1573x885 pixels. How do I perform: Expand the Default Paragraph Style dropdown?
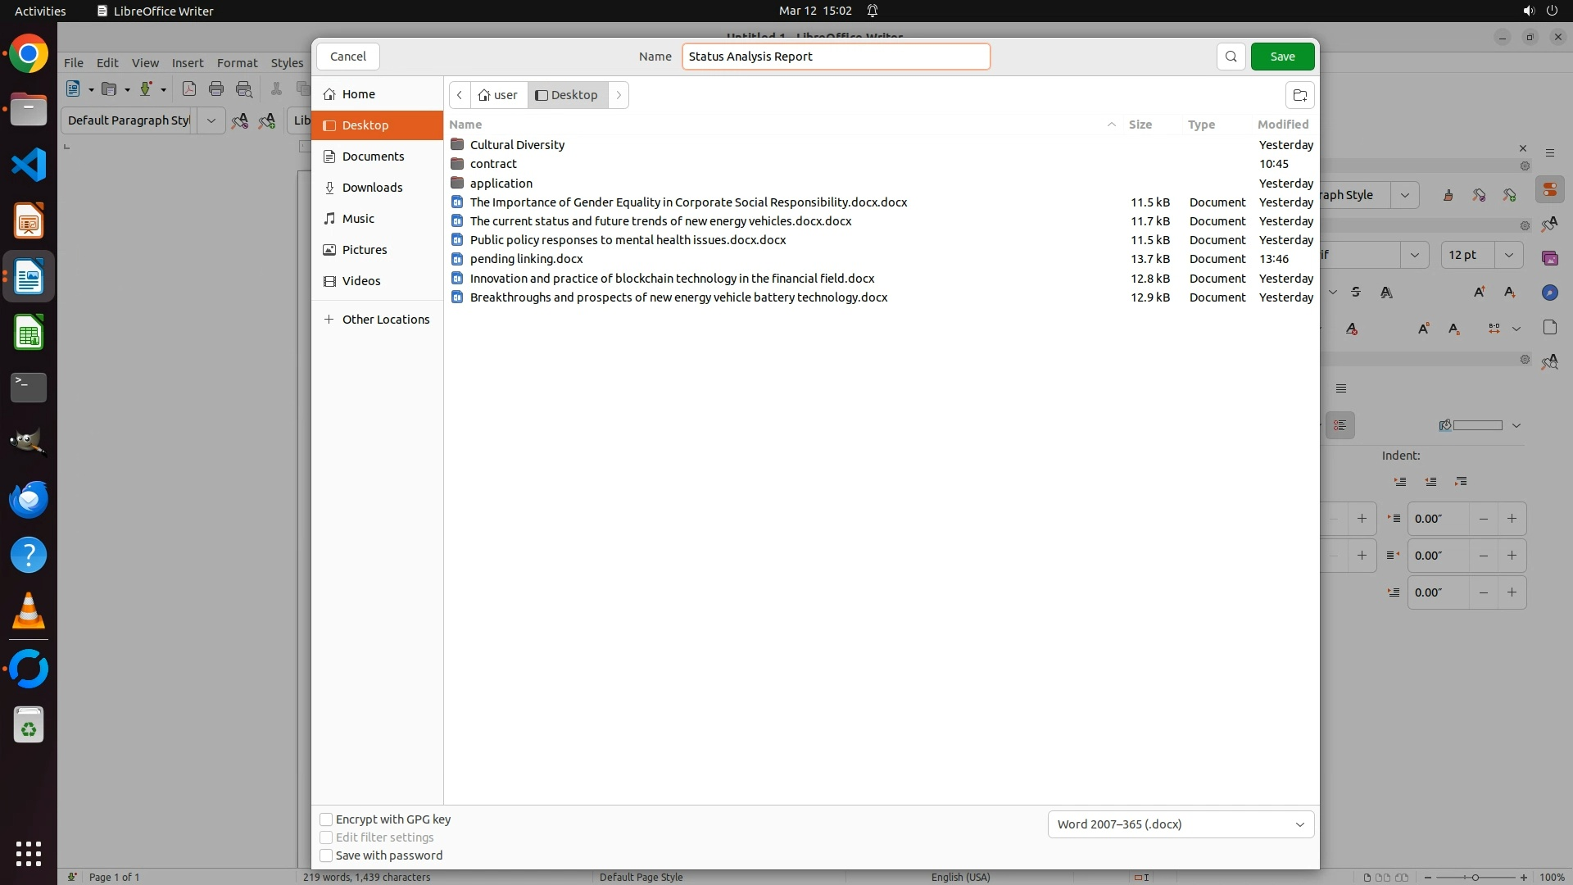click(x=211, y=120)
